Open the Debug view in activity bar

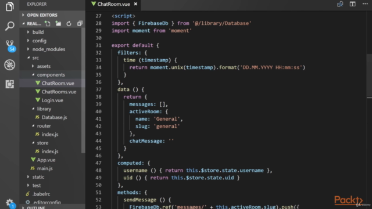coord(10,64)
